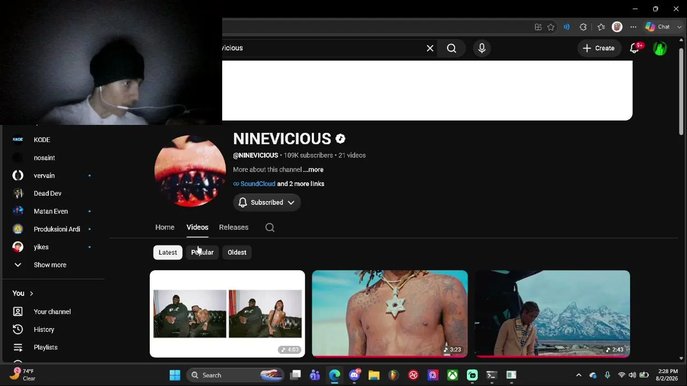Switch to the channel Home tab
The height and width of the screenshot is (386, 687).
[165, 227]
